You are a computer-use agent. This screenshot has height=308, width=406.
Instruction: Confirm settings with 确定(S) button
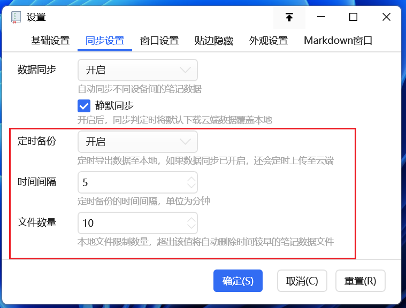coord(238,281)
